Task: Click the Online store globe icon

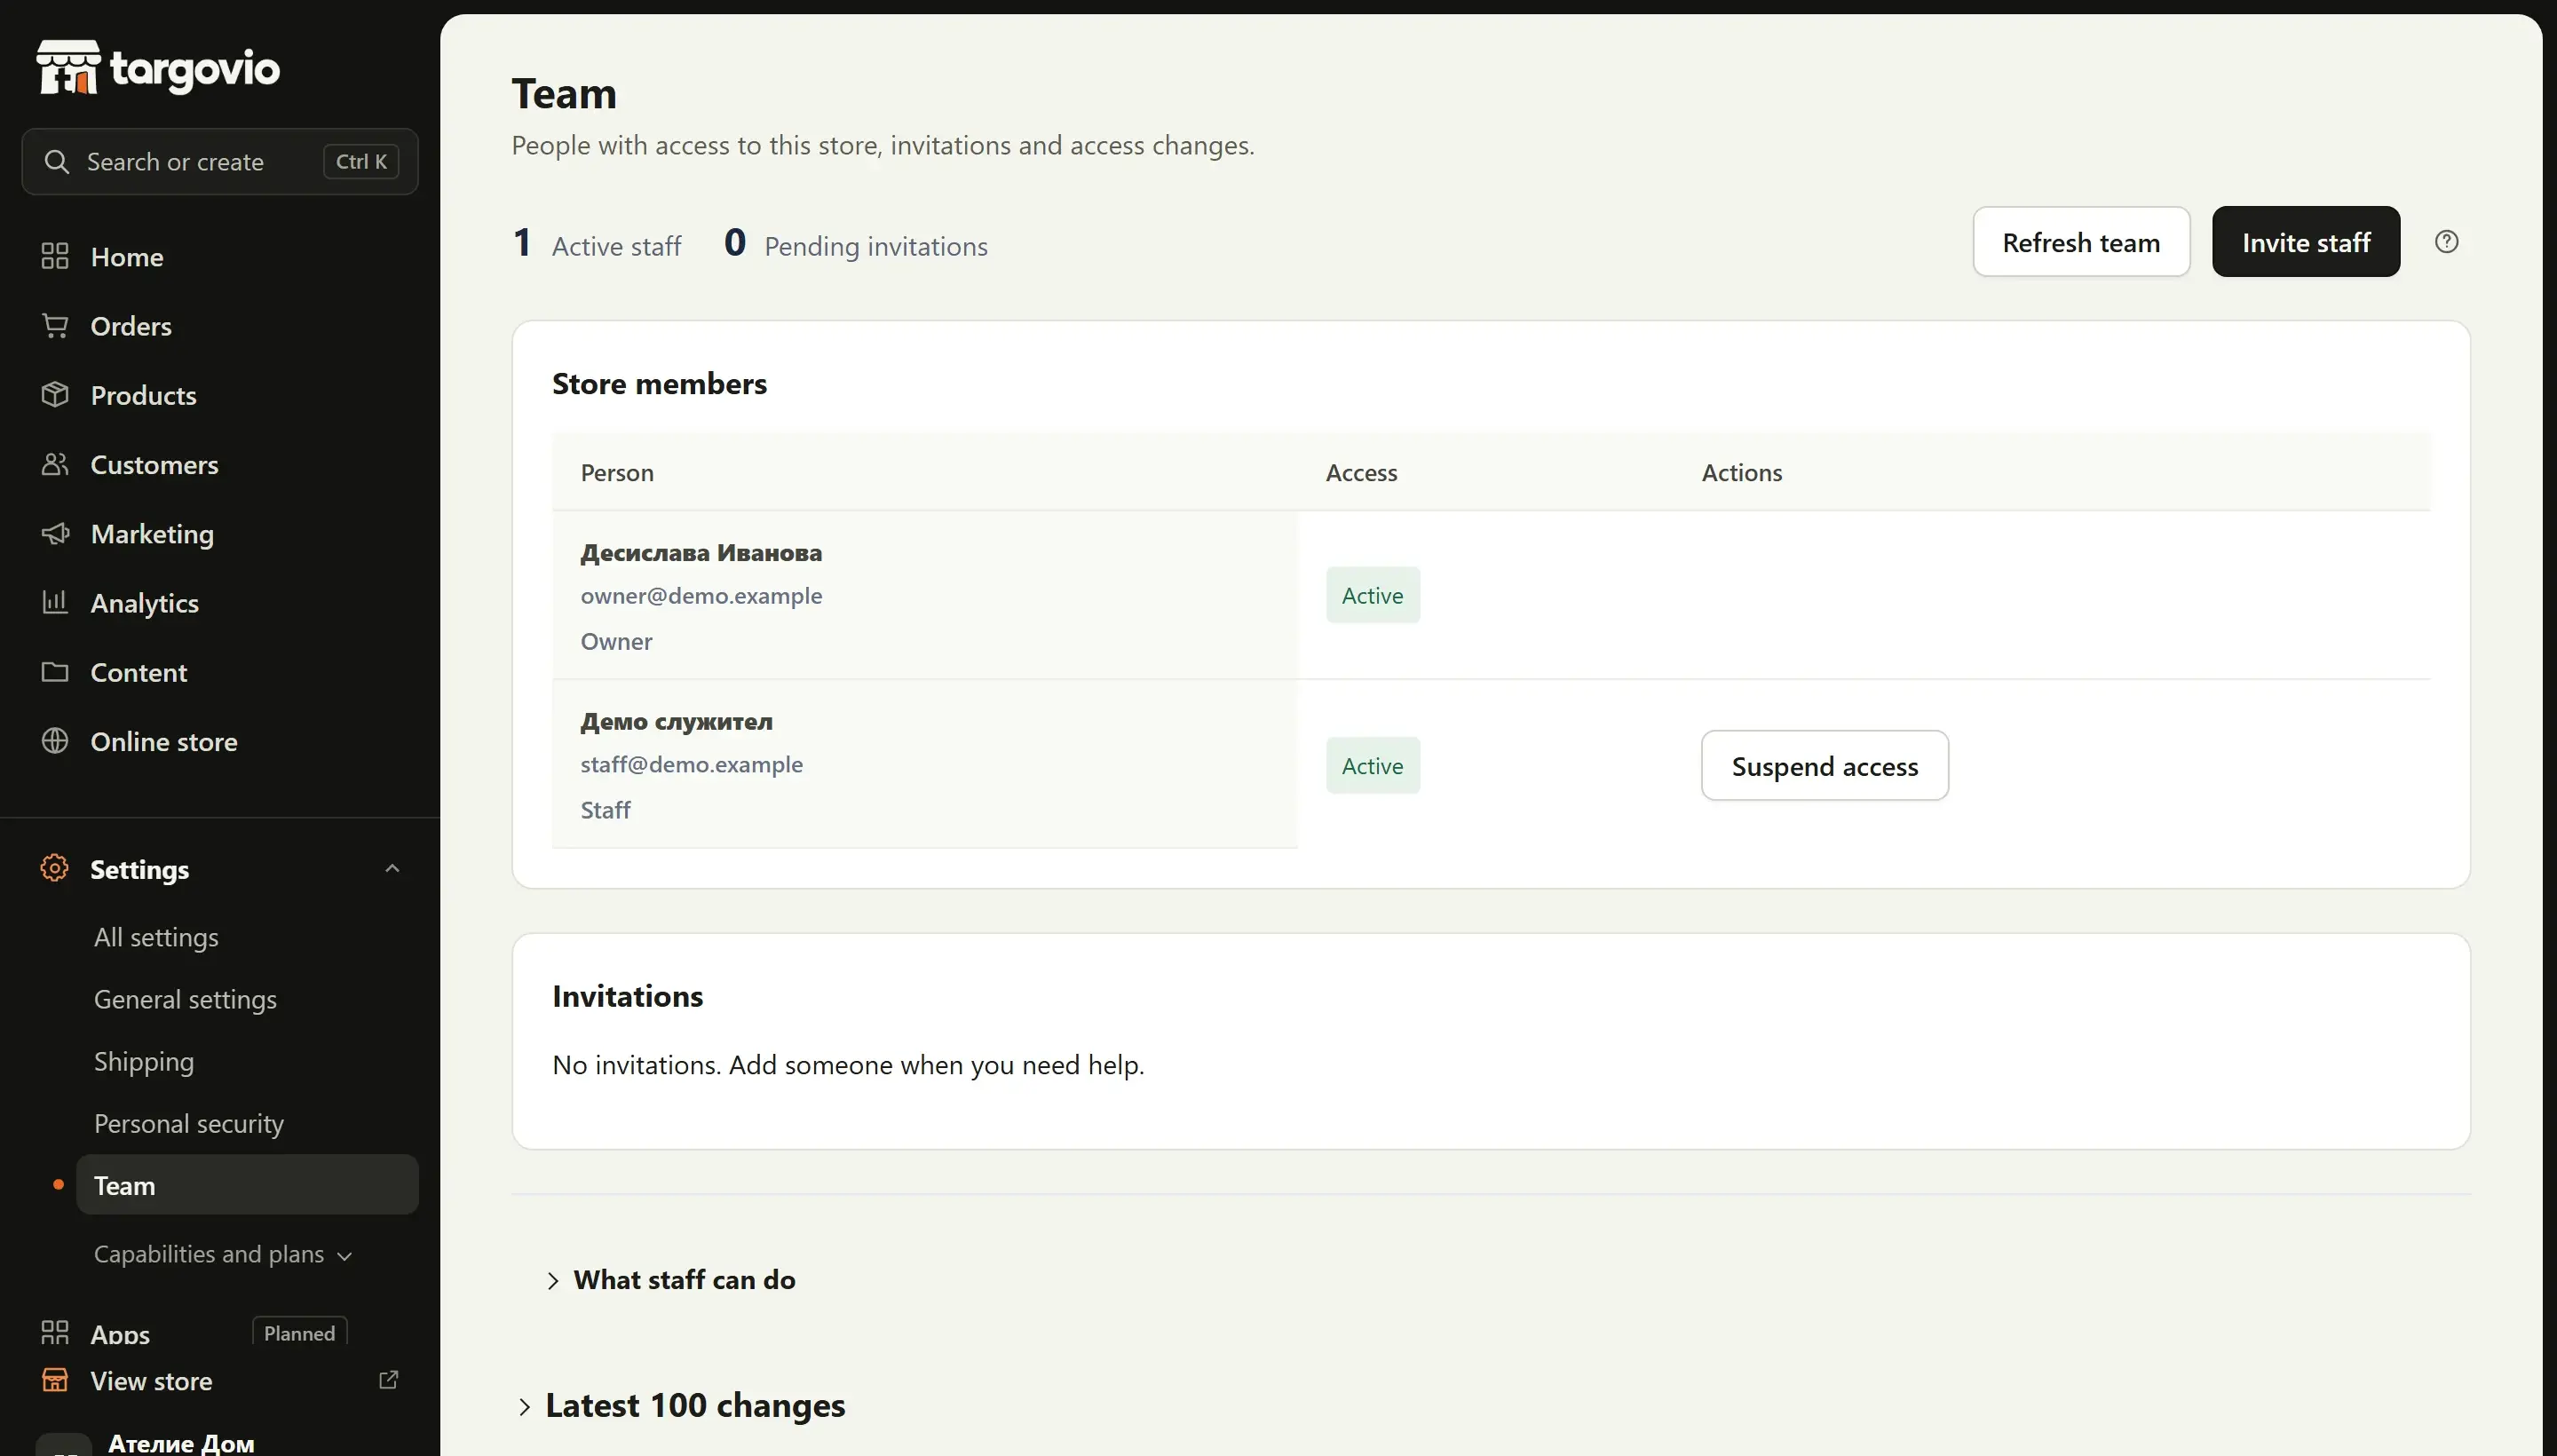Action: (x=55, y=741)
